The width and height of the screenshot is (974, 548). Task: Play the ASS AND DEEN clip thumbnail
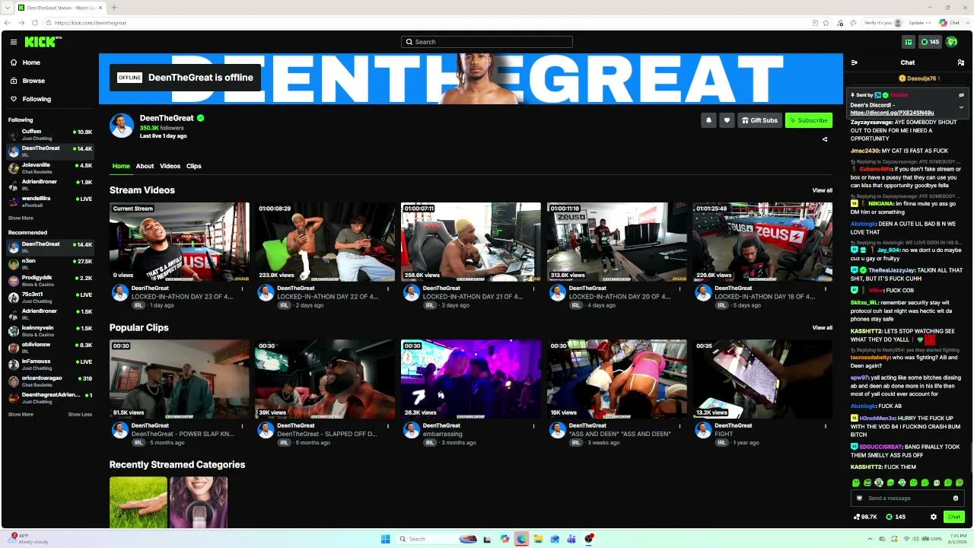click(617, 380)
